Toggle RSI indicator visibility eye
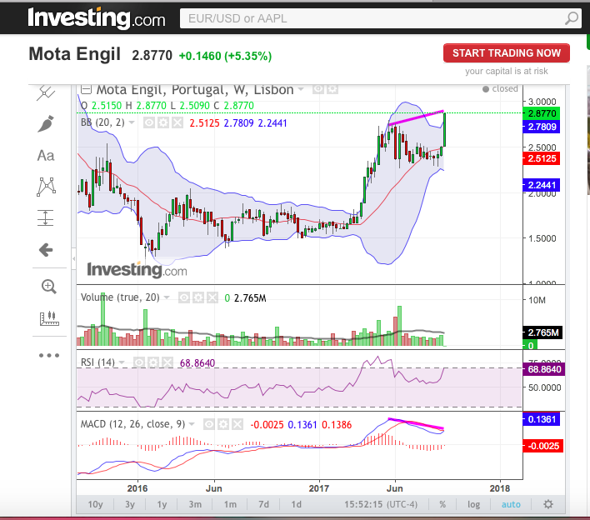This screenshot has height=520, width=590. (138, 362)
